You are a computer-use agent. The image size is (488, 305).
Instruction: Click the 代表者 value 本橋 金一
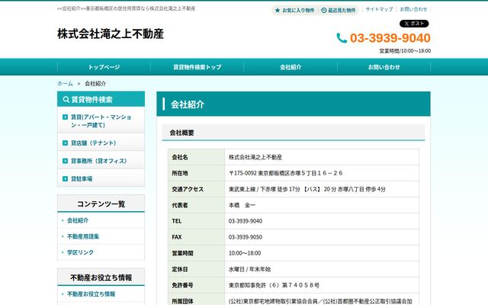(x=242, y=205)
